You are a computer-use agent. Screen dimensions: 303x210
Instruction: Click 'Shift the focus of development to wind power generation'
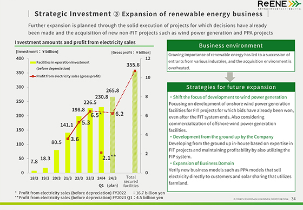230,97
